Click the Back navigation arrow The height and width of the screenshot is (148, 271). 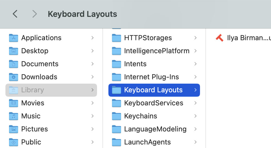(15, 14)
